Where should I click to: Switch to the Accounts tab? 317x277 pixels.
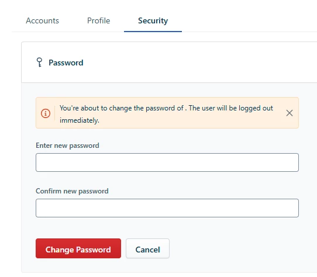pos(42,20)
